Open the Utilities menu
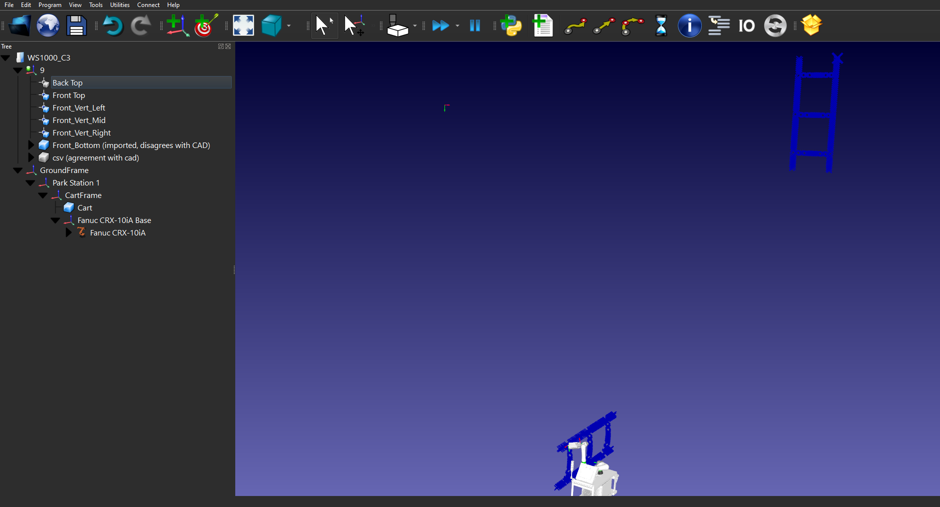940x507 pixels. pos(120,5)
